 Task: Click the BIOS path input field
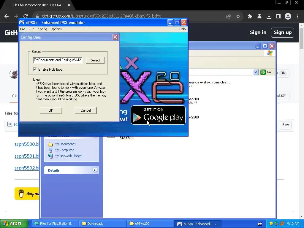(x=58, y=60)
